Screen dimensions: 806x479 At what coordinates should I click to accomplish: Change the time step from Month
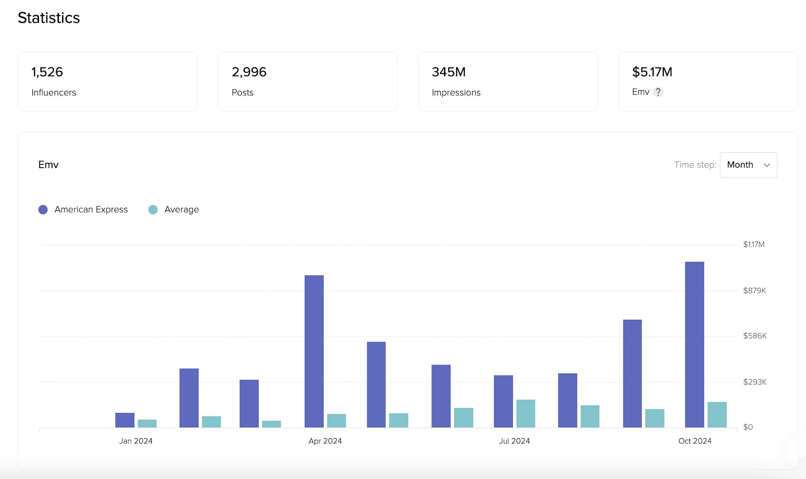click(748, 165)
